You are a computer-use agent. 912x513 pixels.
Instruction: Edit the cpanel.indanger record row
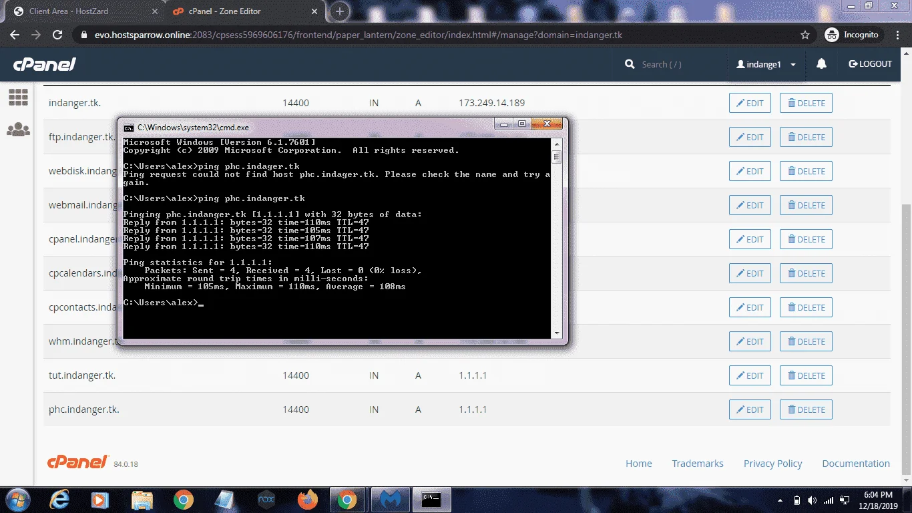pyautogui.click(x=750, y=239)
